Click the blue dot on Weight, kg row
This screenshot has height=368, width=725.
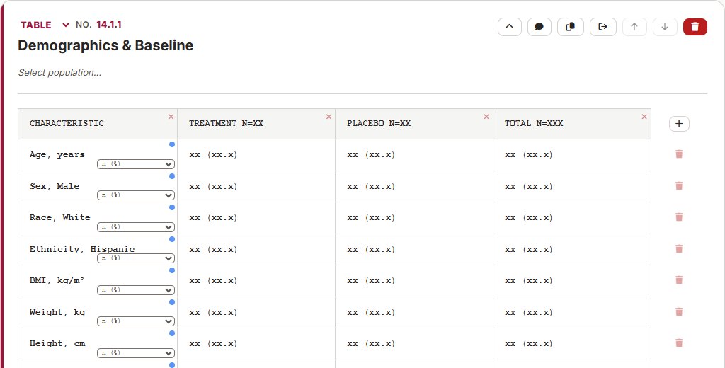172,302
